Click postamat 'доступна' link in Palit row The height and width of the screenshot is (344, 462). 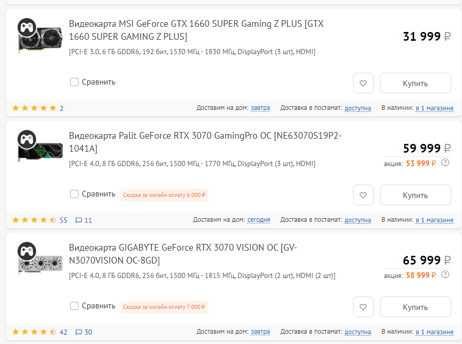[358, 220]
